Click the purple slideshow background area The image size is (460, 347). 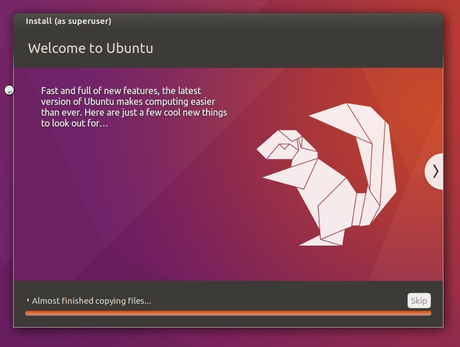coord(114,228)
